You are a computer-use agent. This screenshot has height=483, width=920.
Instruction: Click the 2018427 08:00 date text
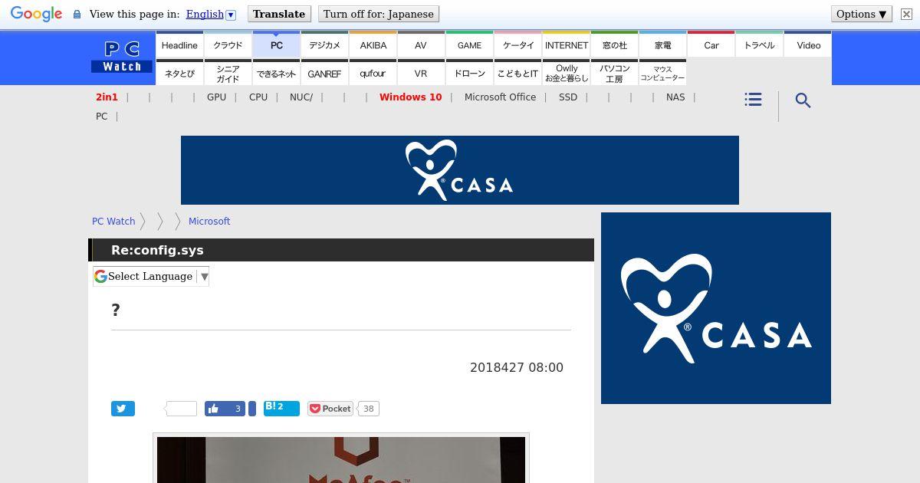(517, 367)
